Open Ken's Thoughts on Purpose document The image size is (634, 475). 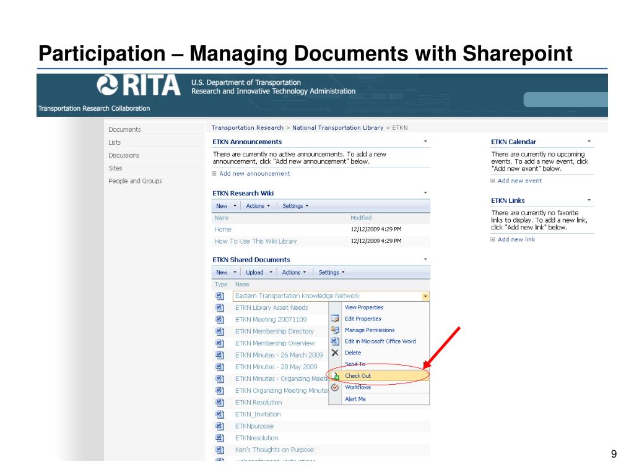(x=274, y=450)
